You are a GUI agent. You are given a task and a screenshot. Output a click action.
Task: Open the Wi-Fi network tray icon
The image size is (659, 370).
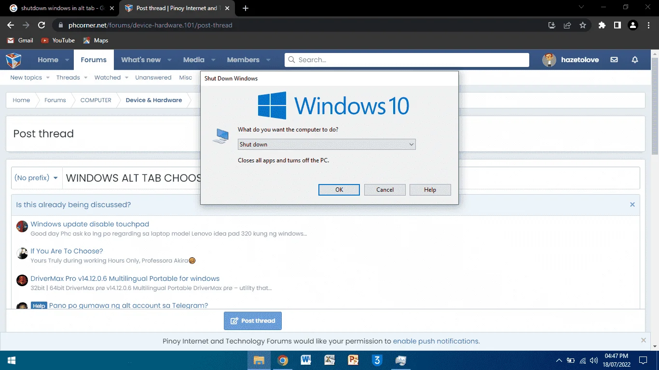pyautogui.click(x=583, y=360)
